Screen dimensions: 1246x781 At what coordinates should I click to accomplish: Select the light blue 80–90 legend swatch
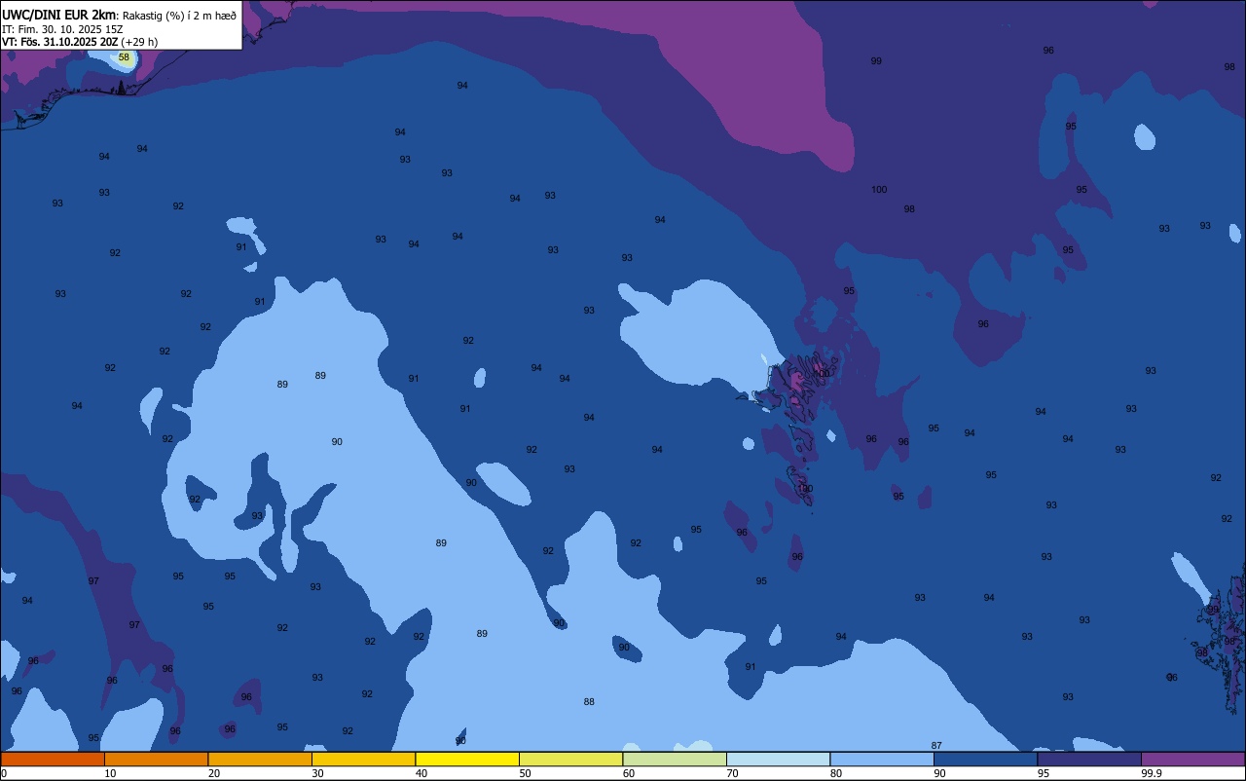[x=882, y=759]
